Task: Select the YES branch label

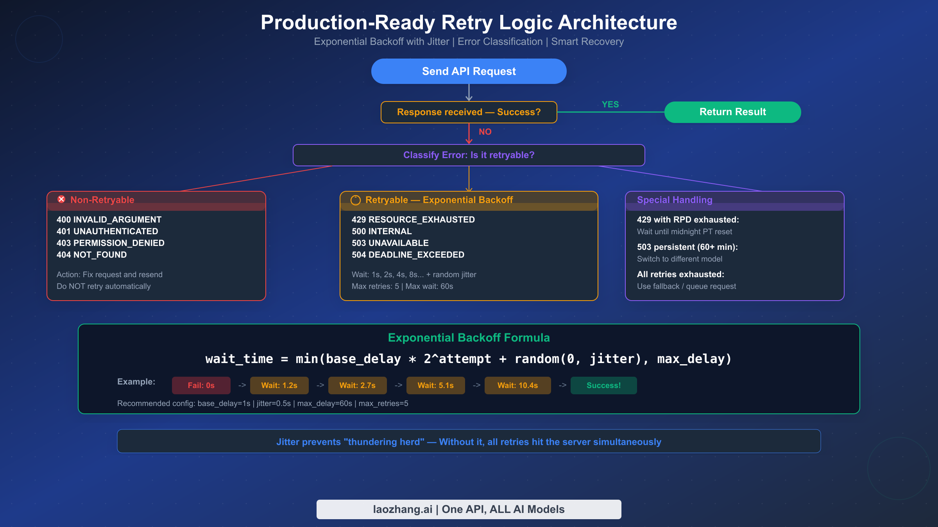Action: (610, 105)
